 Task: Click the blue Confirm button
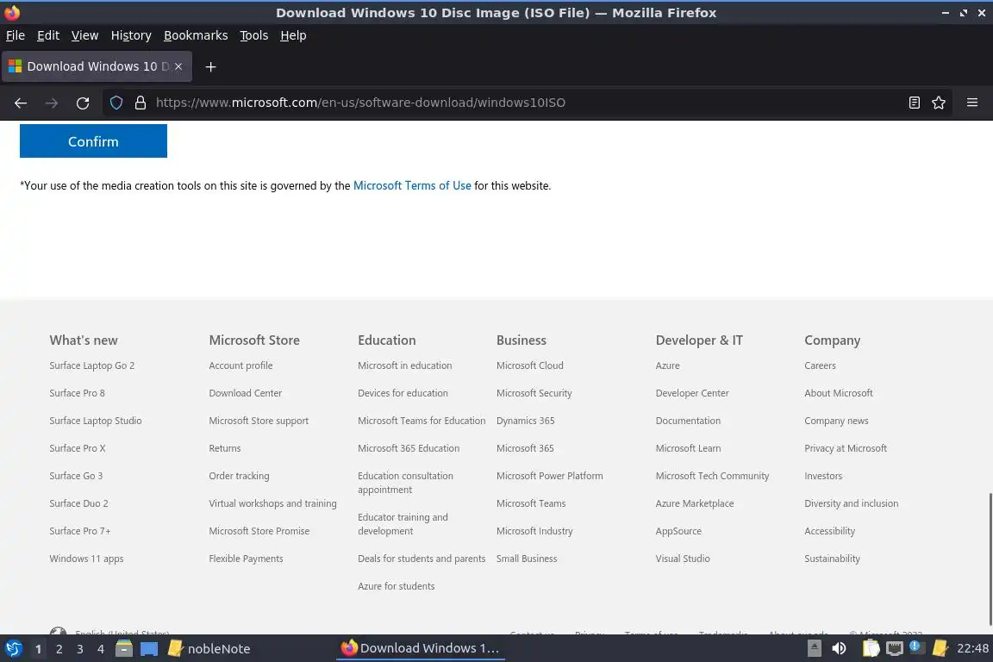click(x=93, y=141)
